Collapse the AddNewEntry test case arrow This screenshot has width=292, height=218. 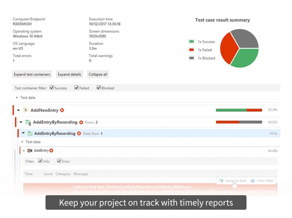pos(19,110)
